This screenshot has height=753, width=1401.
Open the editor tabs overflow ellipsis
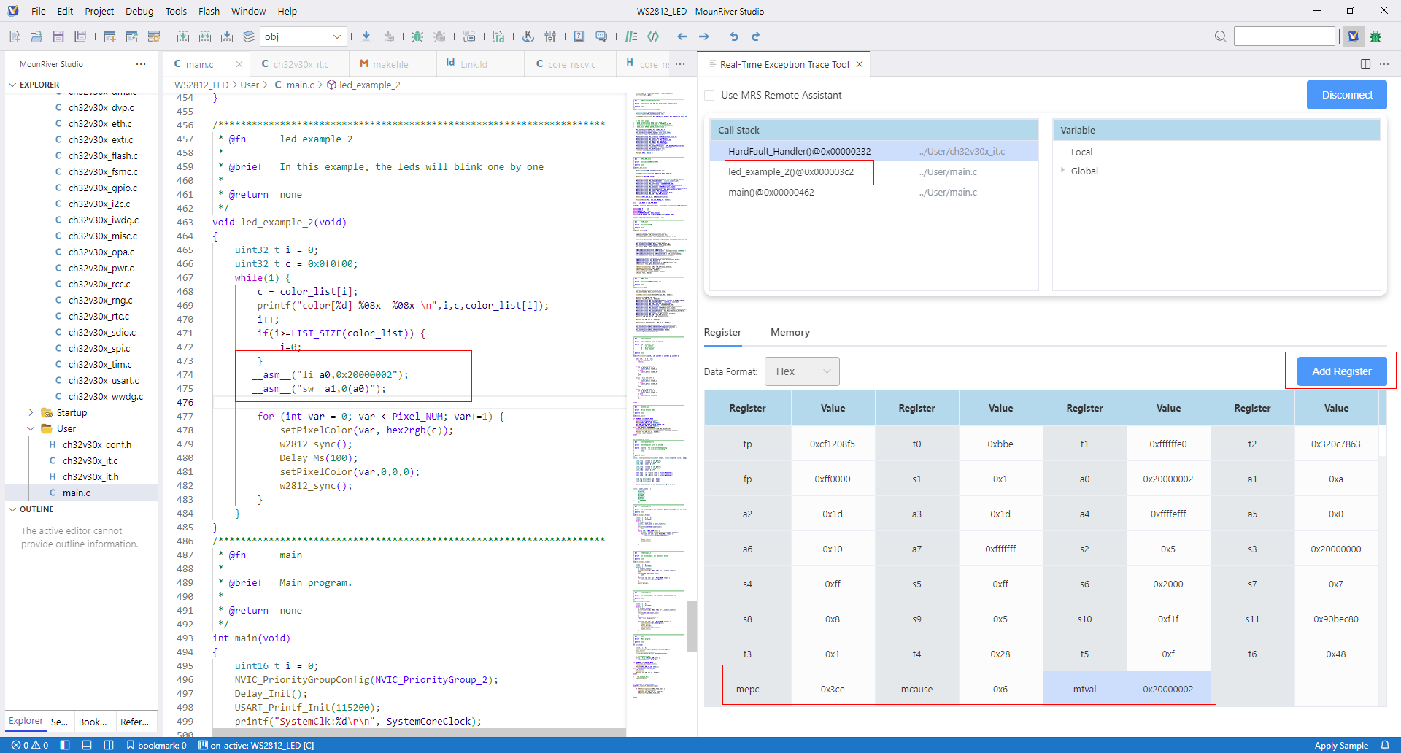tap(680, 64)
